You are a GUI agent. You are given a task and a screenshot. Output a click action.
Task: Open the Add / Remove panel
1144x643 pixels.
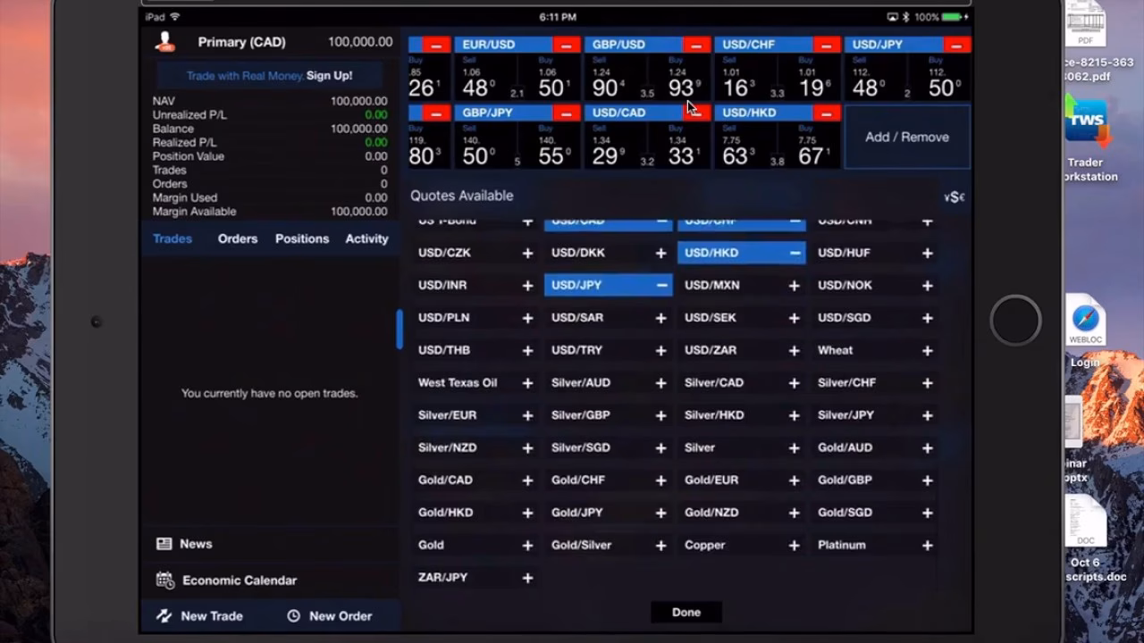906,137
